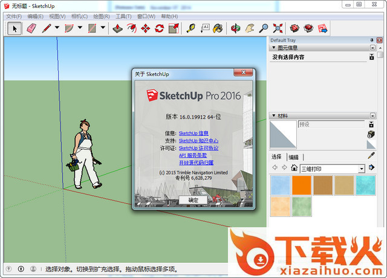
Task: Open the 绘图(R) menu
Action: (102, 16)
